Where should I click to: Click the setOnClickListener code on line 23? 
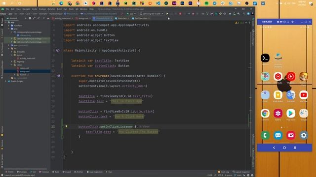tap(116, 127)
